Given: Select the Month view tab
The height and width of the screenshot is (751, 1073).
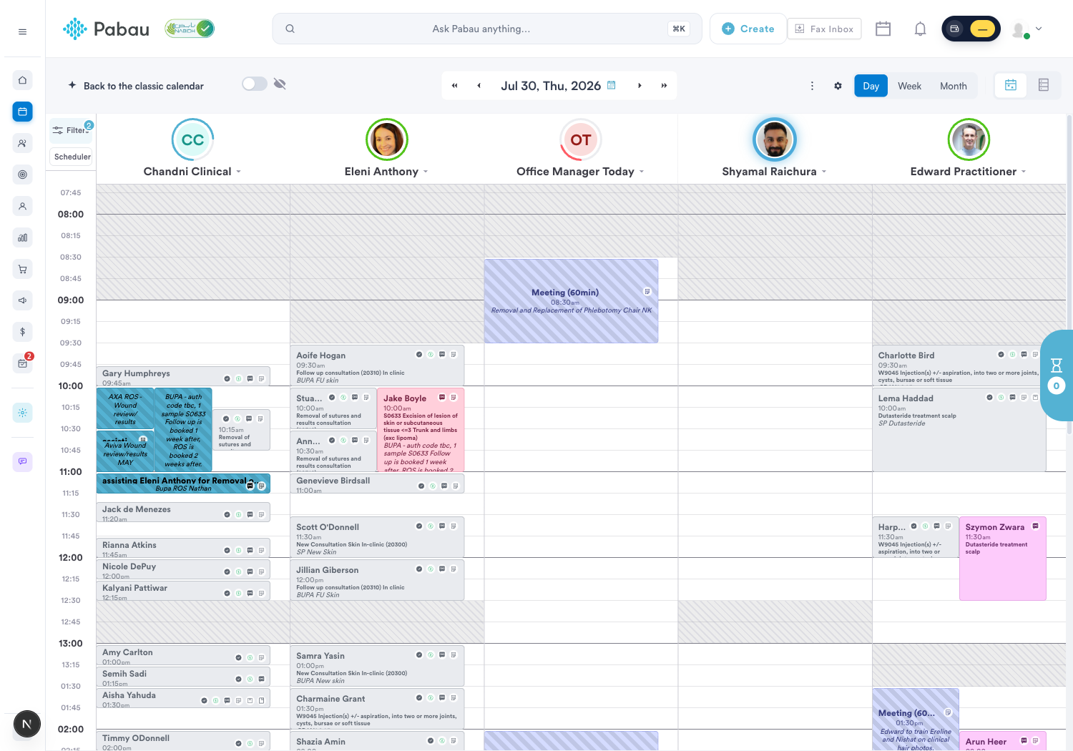Looking at the screenshot, I should 953,86.
